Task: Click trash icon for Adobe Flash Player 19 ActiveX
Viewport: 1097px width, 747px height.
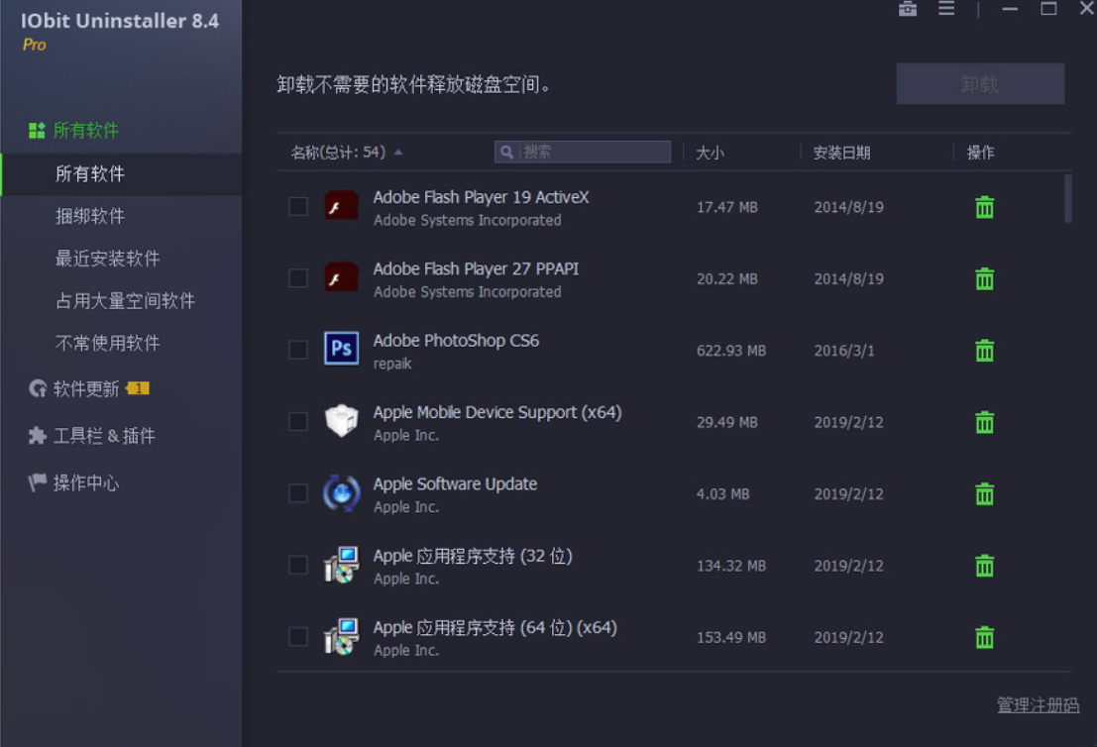Action: click(x=984, y=207)
